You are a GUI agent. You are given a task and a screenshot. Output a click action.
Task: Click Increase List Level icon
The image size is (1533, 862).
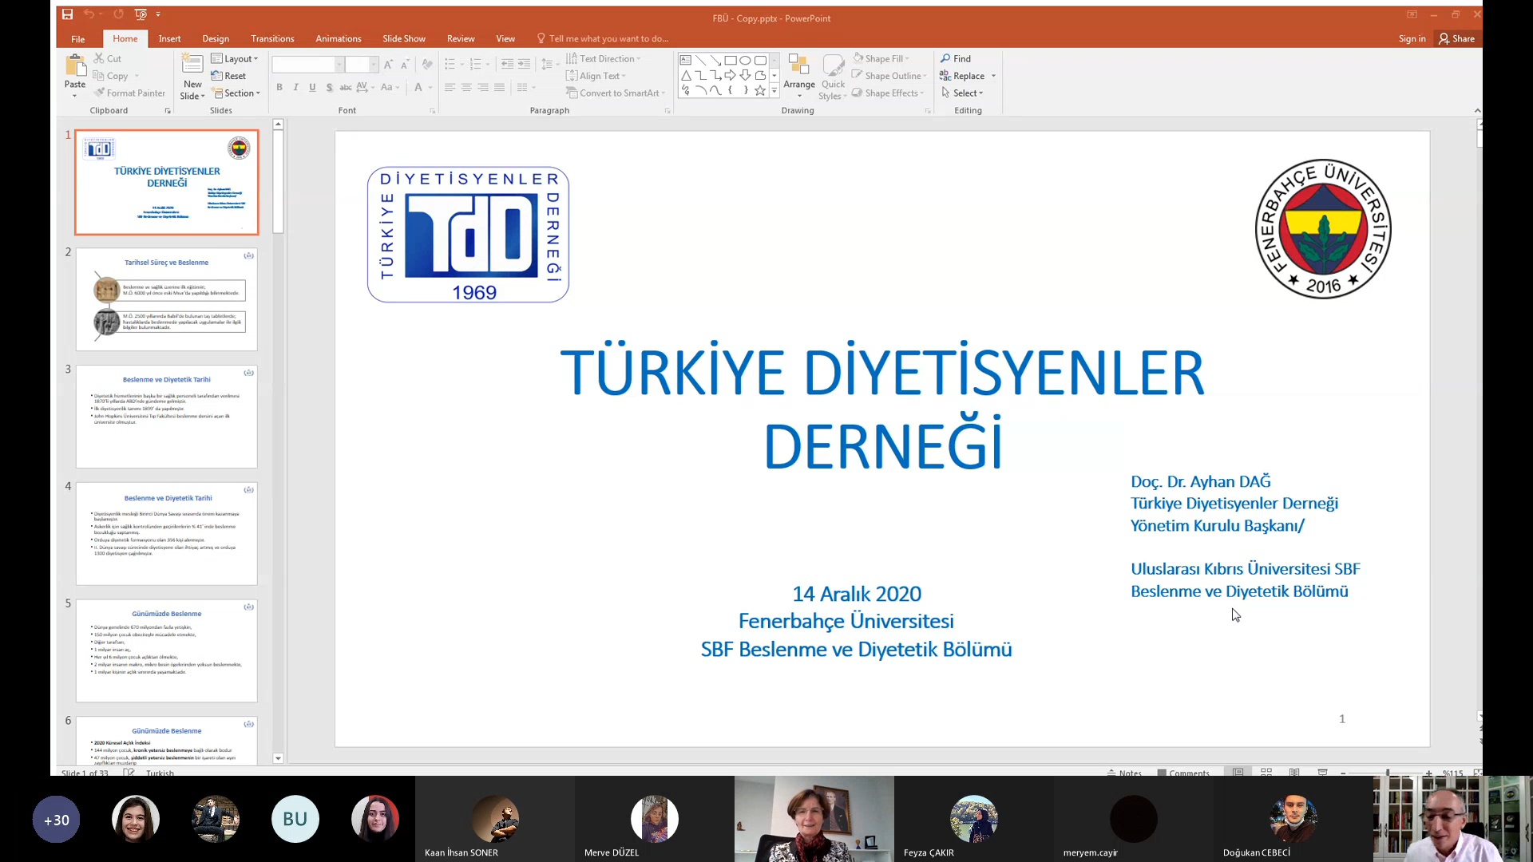(x=524, y=64)
